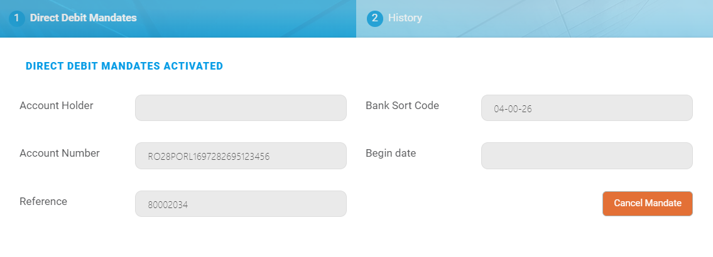The height and width of the screenshot is (257, 713).
Task: Click the sort code value 04-00-26
Action: 513,108
